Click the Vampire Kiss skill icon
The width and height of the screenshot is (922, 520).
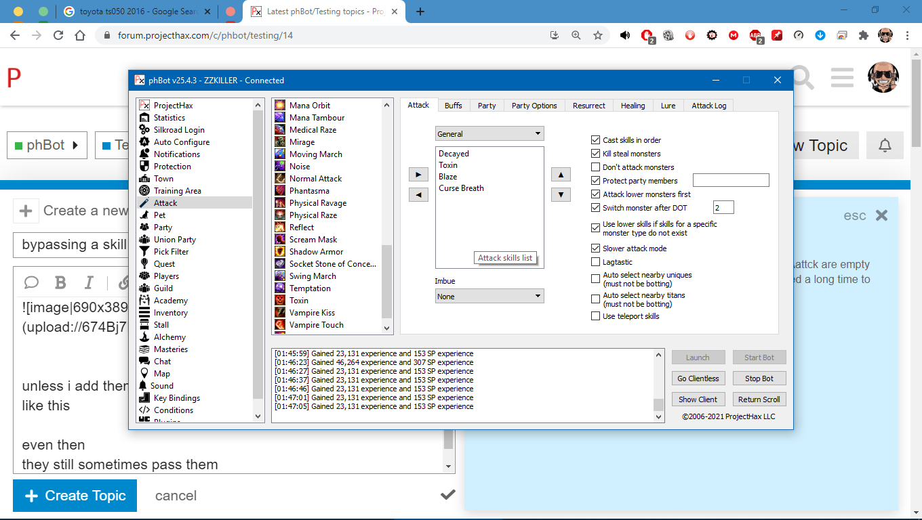pos(280,313)
